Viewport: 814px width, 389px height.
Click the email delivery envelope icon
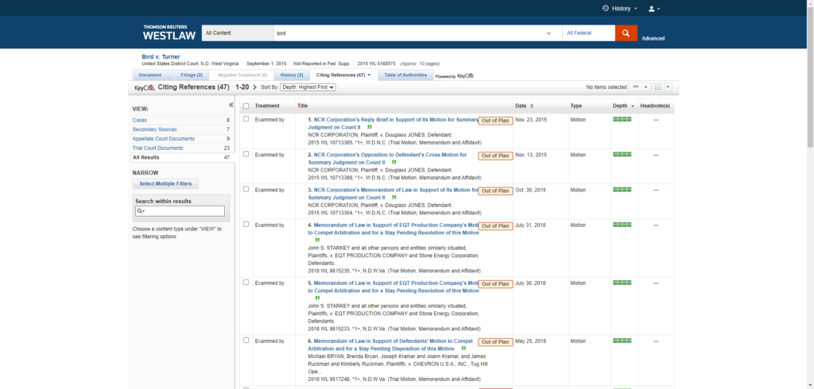click(658, 87)
